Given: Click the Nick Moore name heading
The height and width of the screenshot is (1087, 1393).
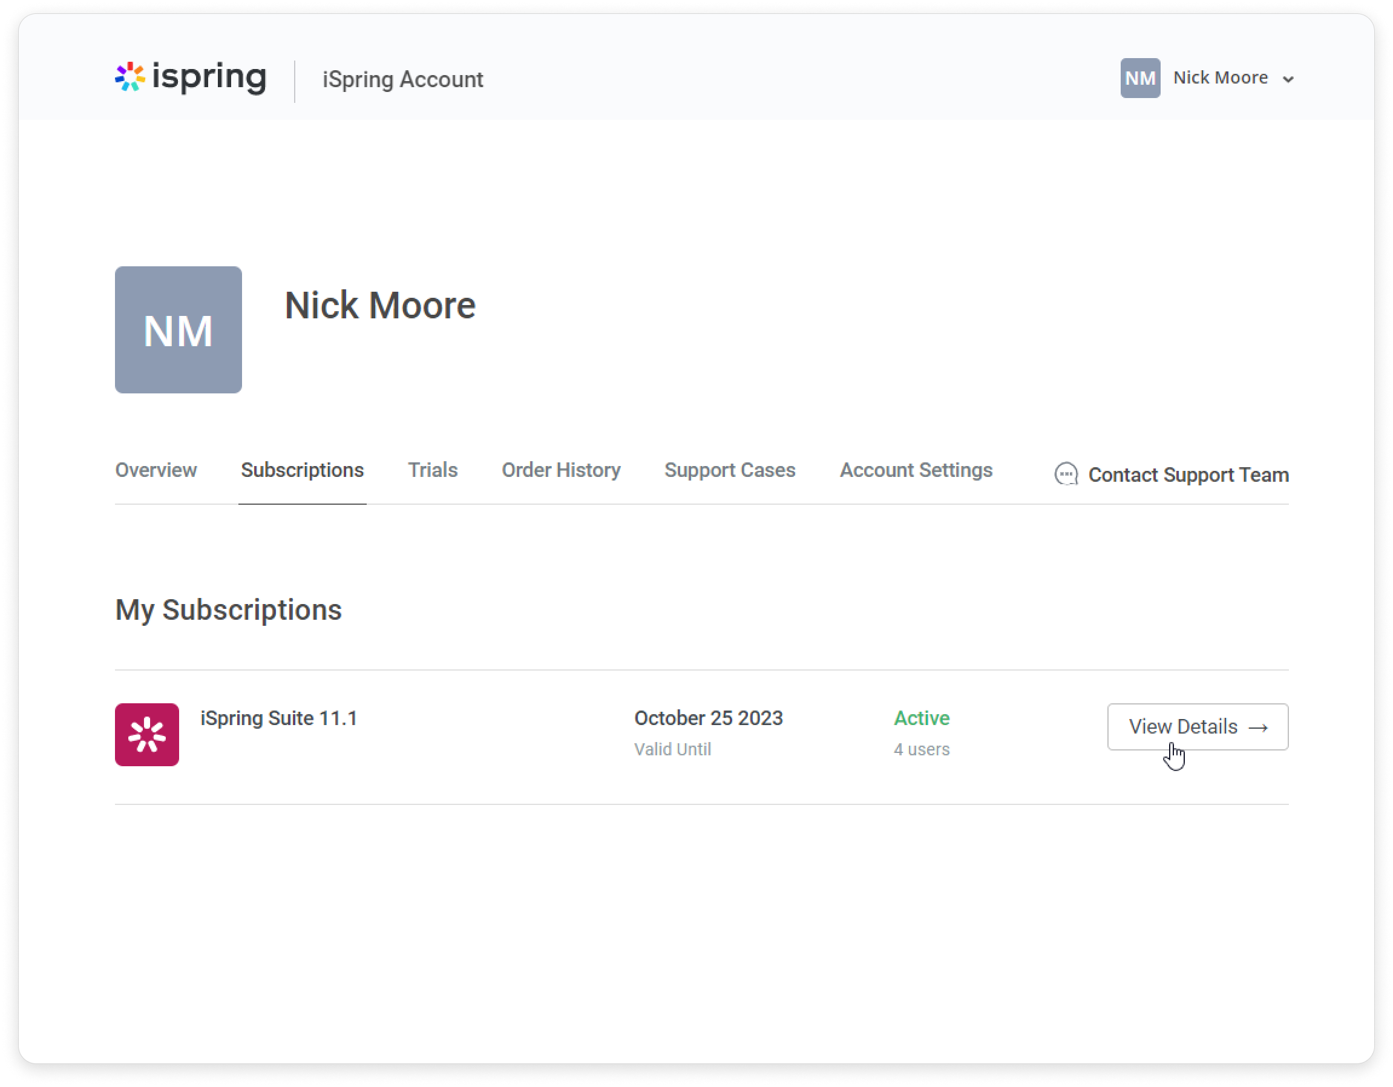Looking at the screenshot, I should (380, 305).
